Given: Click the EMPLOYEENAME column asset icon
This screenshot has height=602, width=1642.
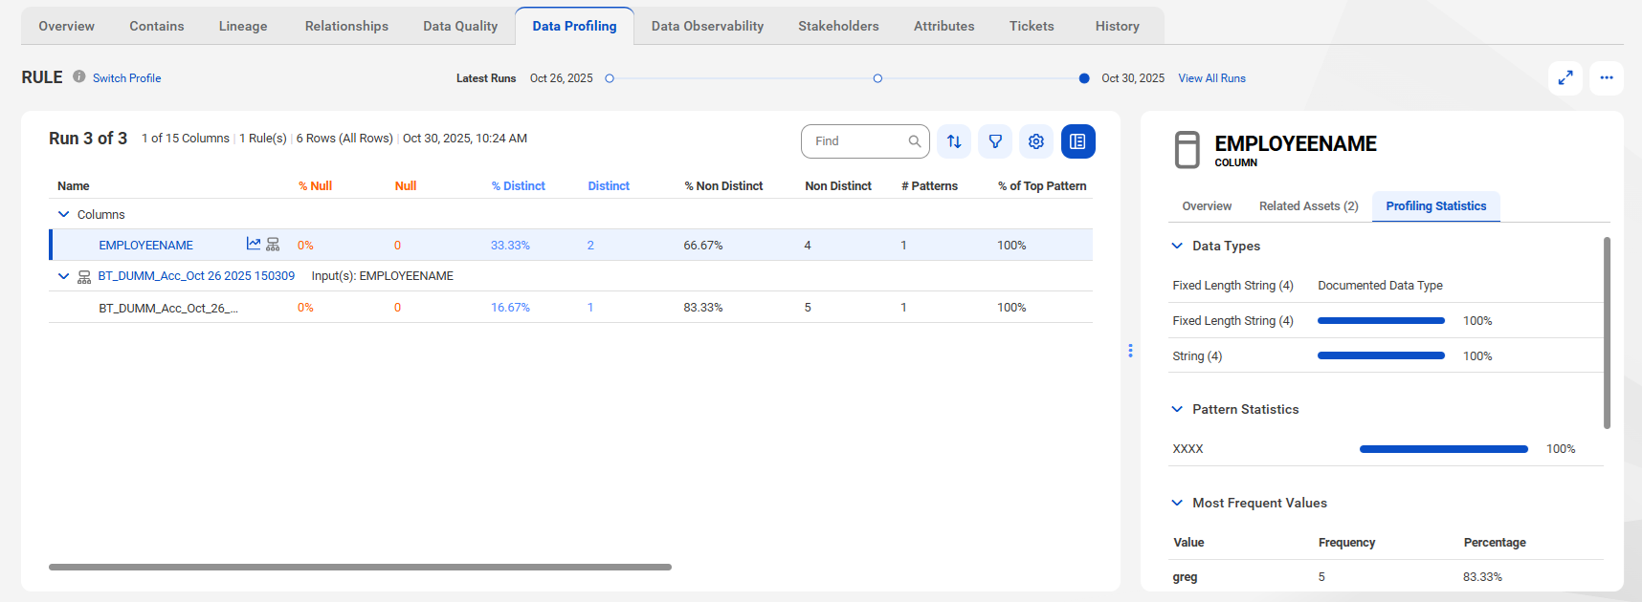Looking at the screenshot, I should (x=1187, y=150).
